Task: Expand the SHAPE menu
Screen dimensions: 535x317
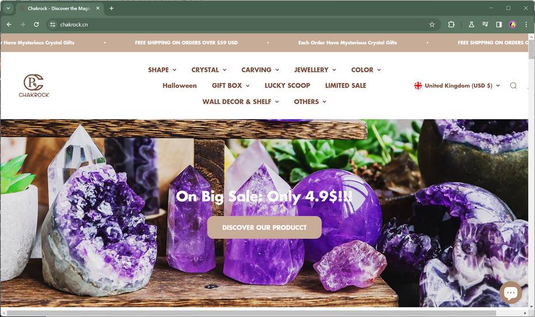Action: 162,70
